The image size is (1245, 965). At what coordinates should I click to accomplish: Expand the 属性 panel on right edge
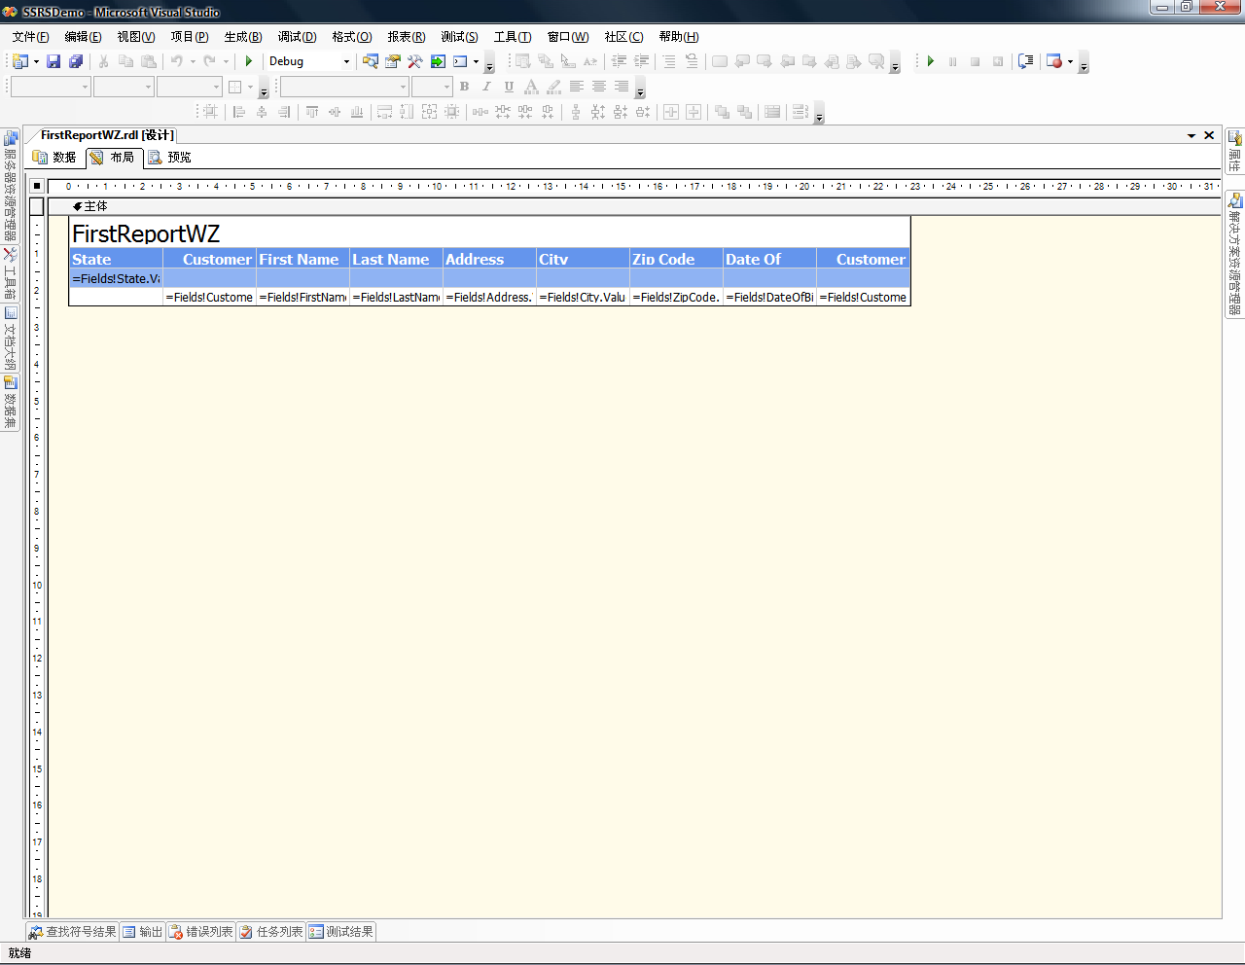[x=1234, y=153]
